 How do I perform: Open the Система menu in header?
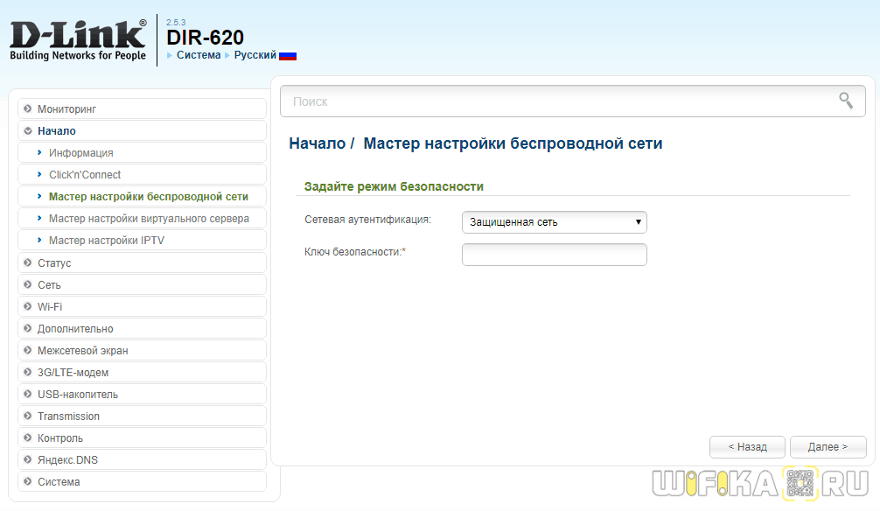(x=198, y=55)
